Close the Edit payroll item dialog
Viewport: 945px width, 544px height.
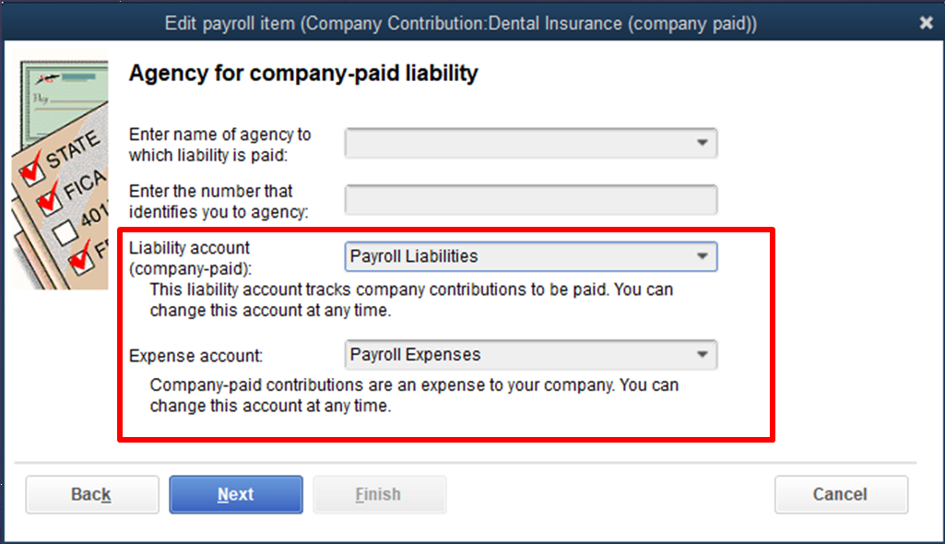pos(927,23)
